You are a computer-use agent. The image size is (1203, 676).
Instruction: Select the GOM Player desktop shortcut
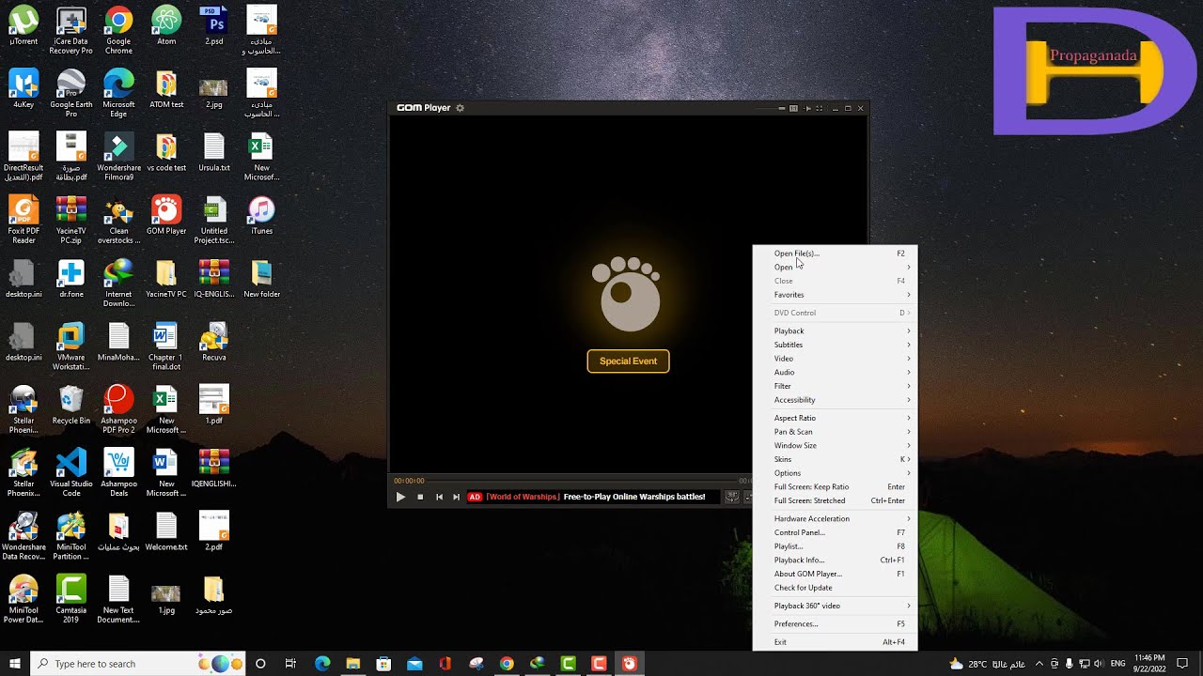[166, 216]
